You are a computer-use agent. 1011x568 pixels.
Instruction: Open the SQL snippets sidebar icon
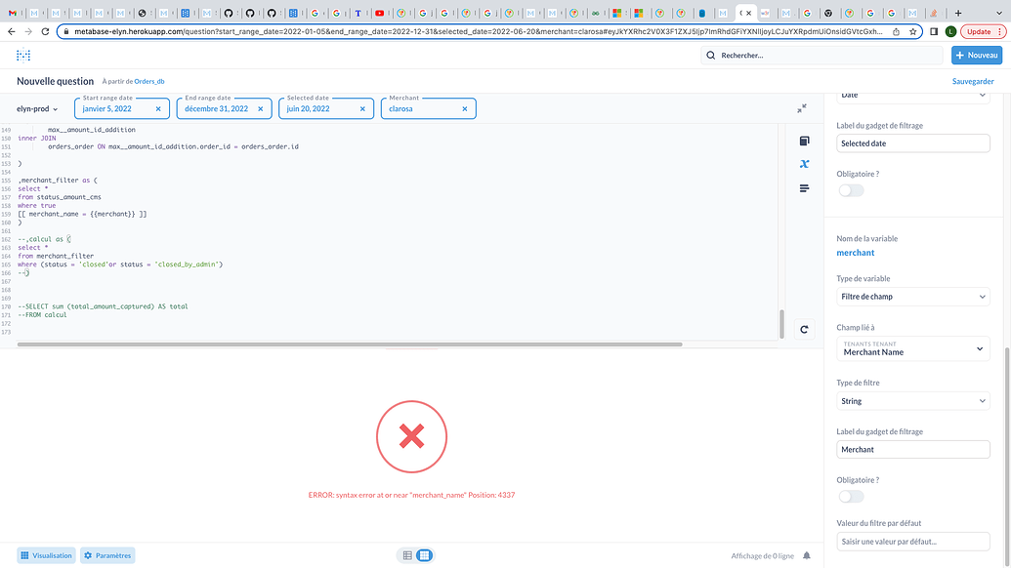[804, 188]
